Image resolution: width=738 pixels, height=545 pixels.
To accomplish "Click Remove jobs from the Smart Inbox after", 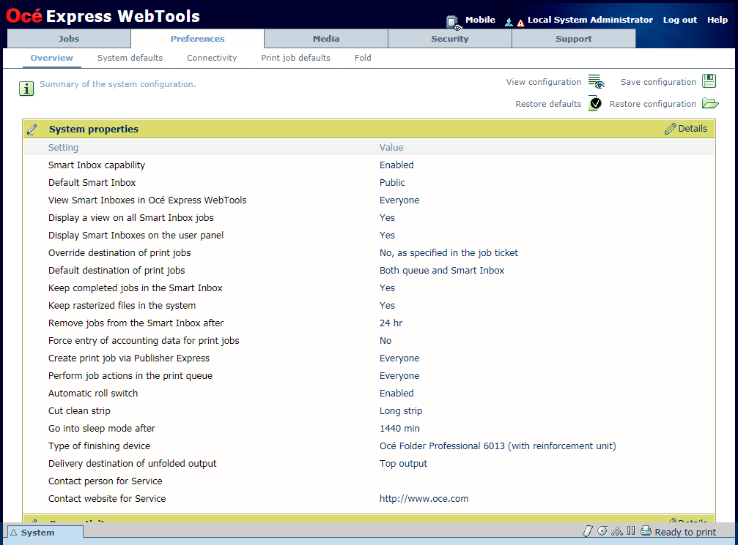I will [136, 323].
